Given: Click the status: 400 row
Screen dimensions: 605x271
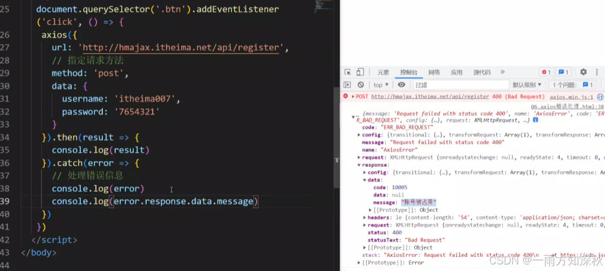Looking at the screenshot, I should click(385, 232).
